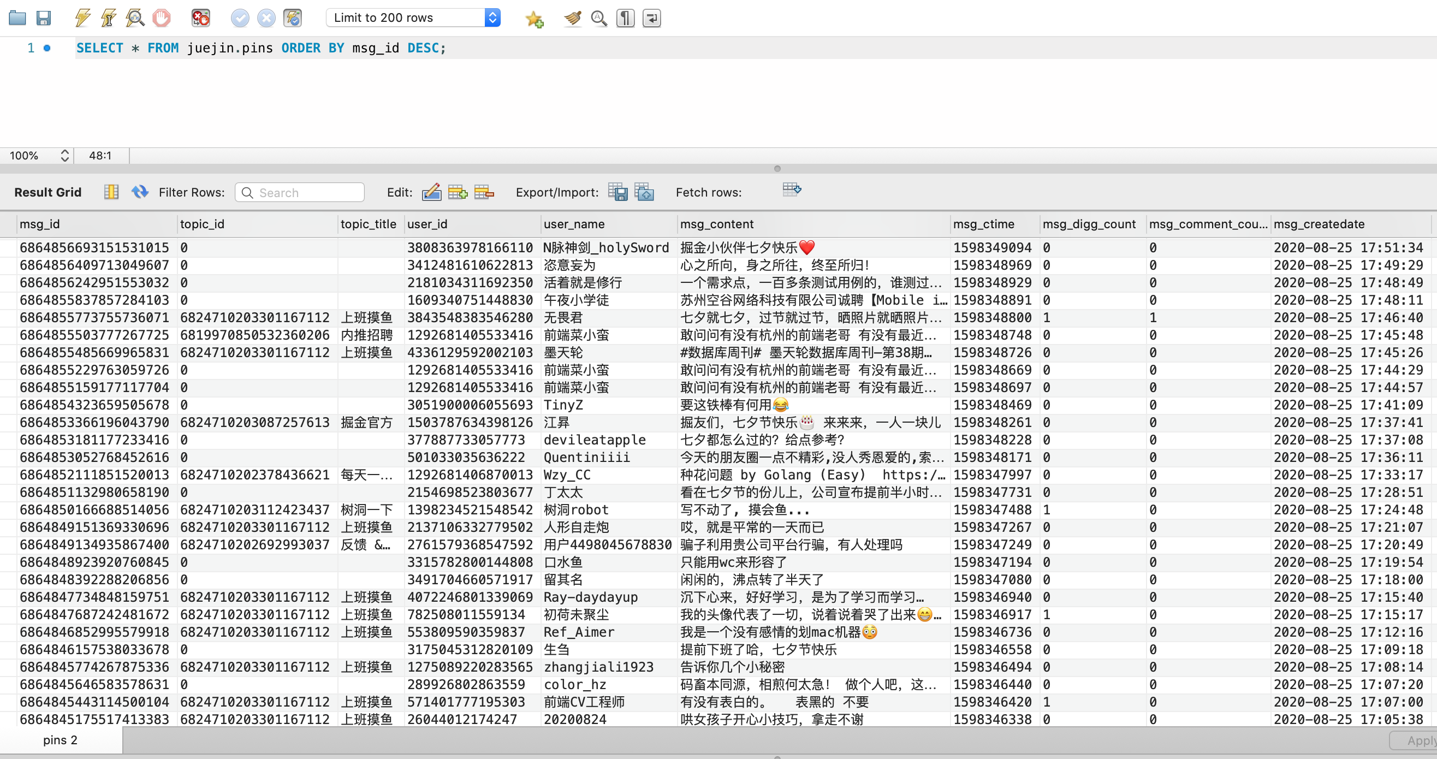The width and height of the screenshot is (1437, 759).
Task: Click the Export recordset icon
Action: [617, 192]
